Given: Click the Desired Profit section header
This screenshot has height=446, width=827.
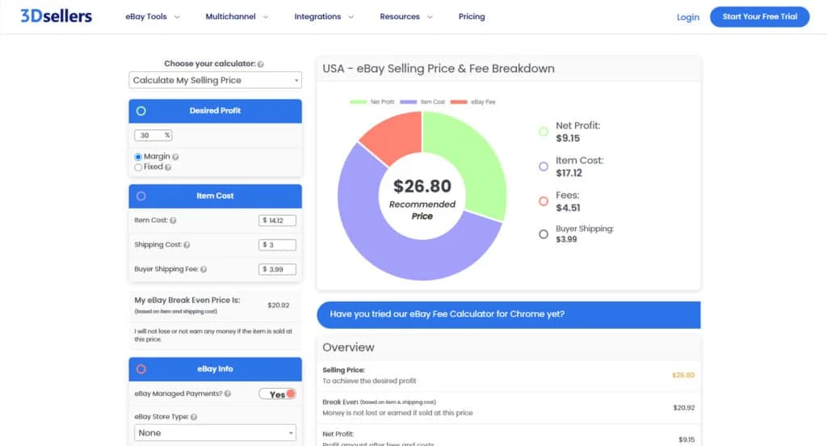Looking at the screenshot, I should 215,111.
